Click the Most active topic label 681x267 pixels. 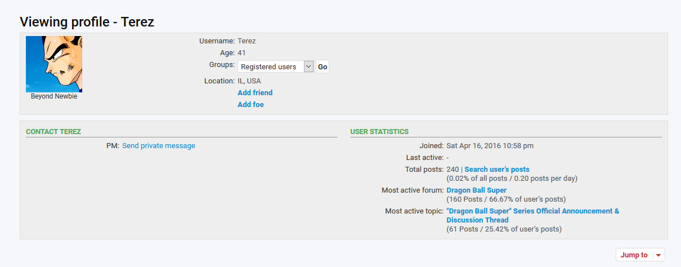pyautogui.click(x=415, y=211)
